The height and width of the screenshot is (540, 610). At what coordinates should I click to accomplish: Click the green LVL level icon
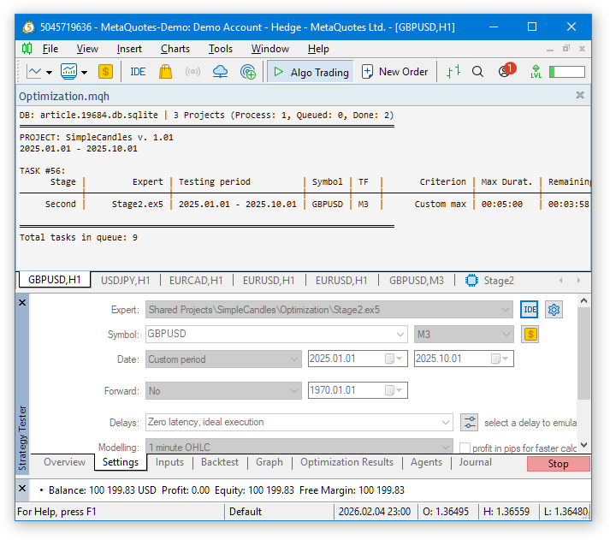536,72
